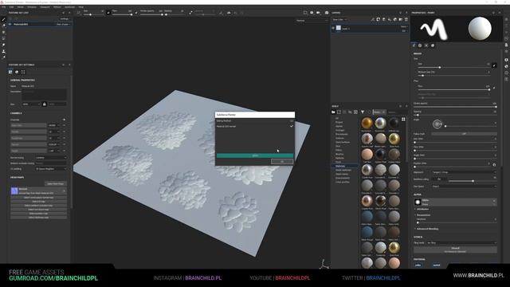
Task: Toggle the lock icon next to Size field
Action: point(45,104)
